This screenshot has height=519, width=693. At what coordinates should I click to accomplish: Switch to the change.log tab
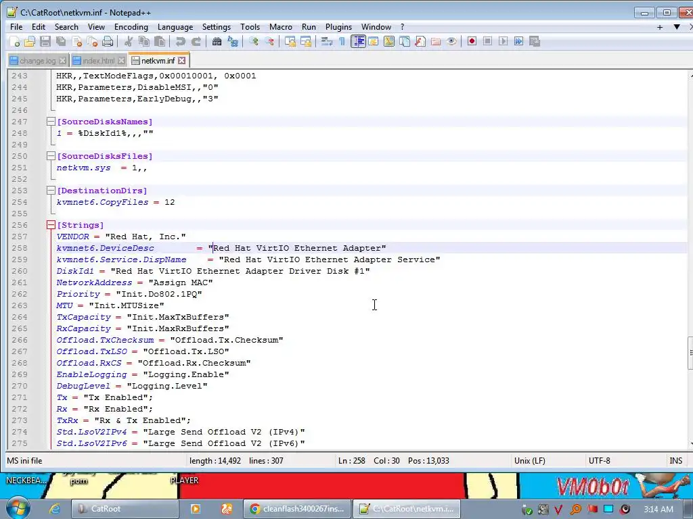[38, 61]
